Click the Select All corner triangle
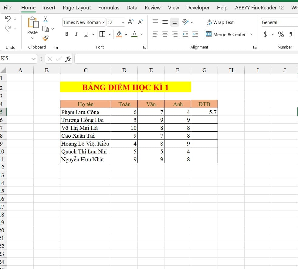The width and height of the screenshot is (298, 269). tap(3, 70)
